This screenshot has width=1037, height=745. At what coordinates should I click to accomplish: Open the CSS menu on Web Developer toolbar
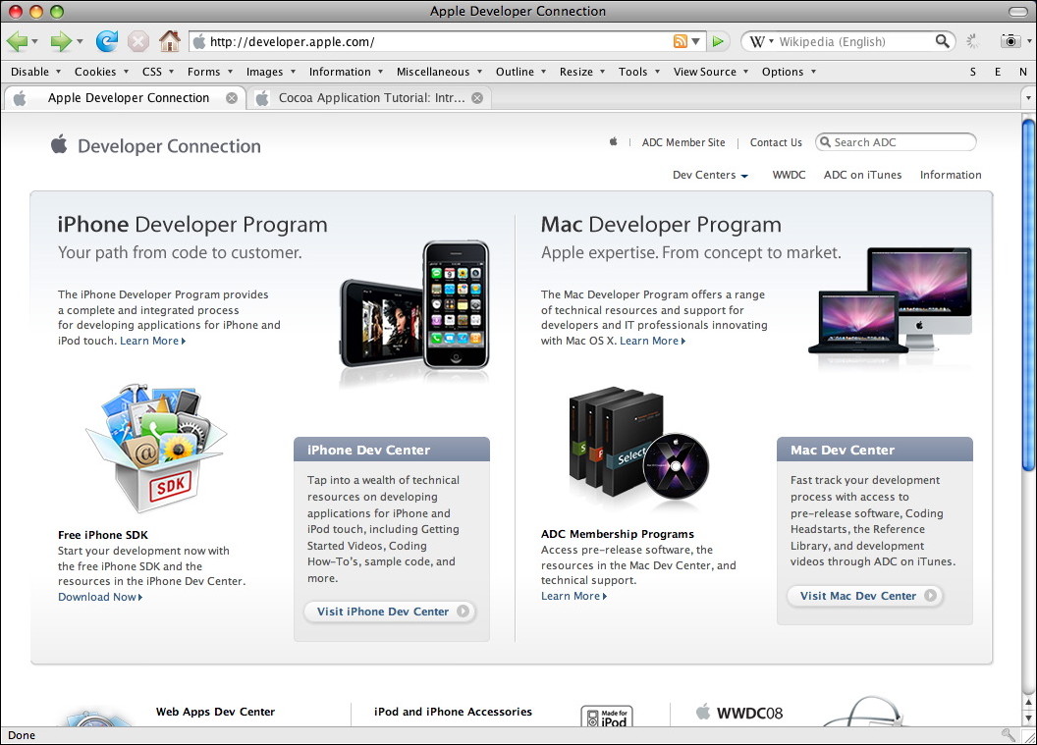click(156, 71)
